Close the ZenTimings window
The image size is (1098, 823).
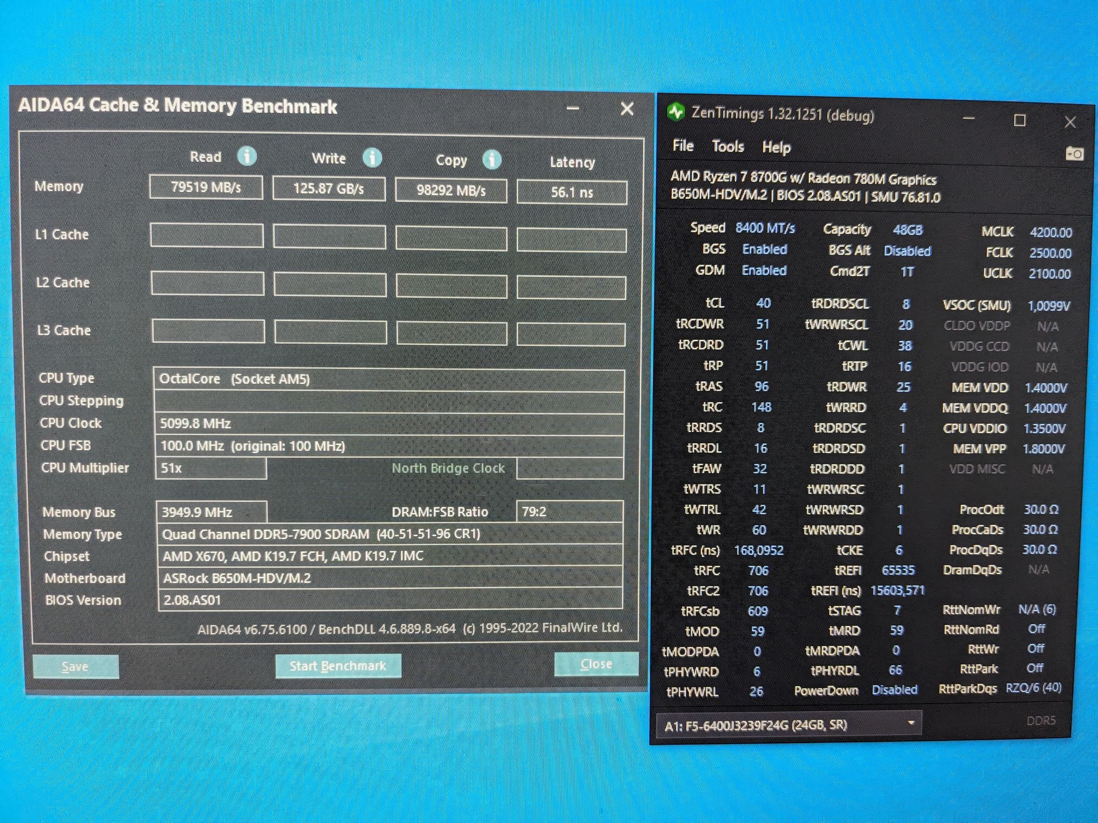pos(1070,122)
